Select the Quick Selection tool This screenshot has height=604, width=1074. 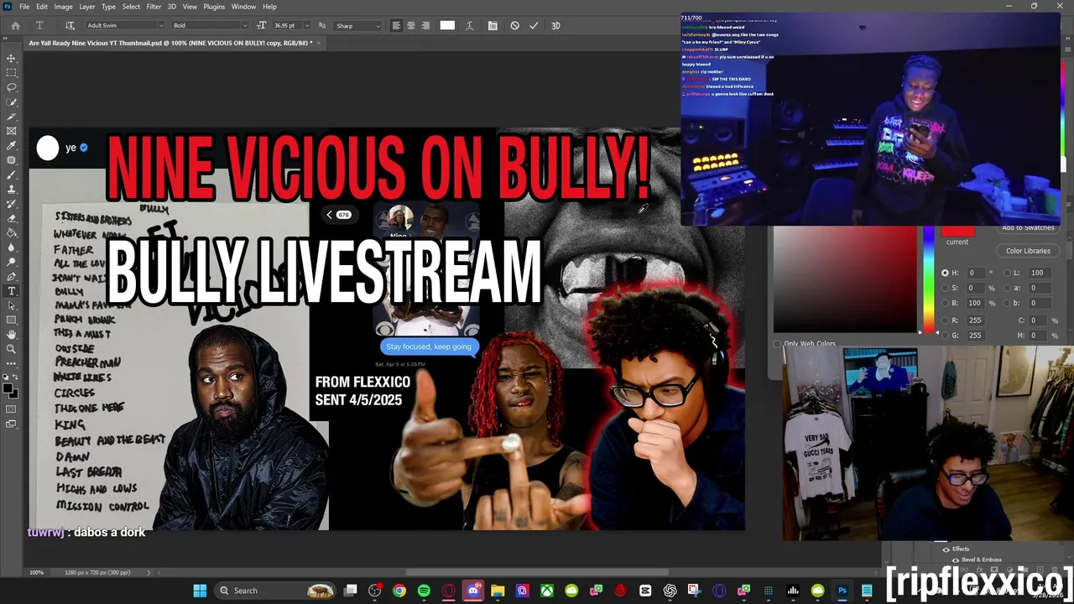(x=12, y=102)
